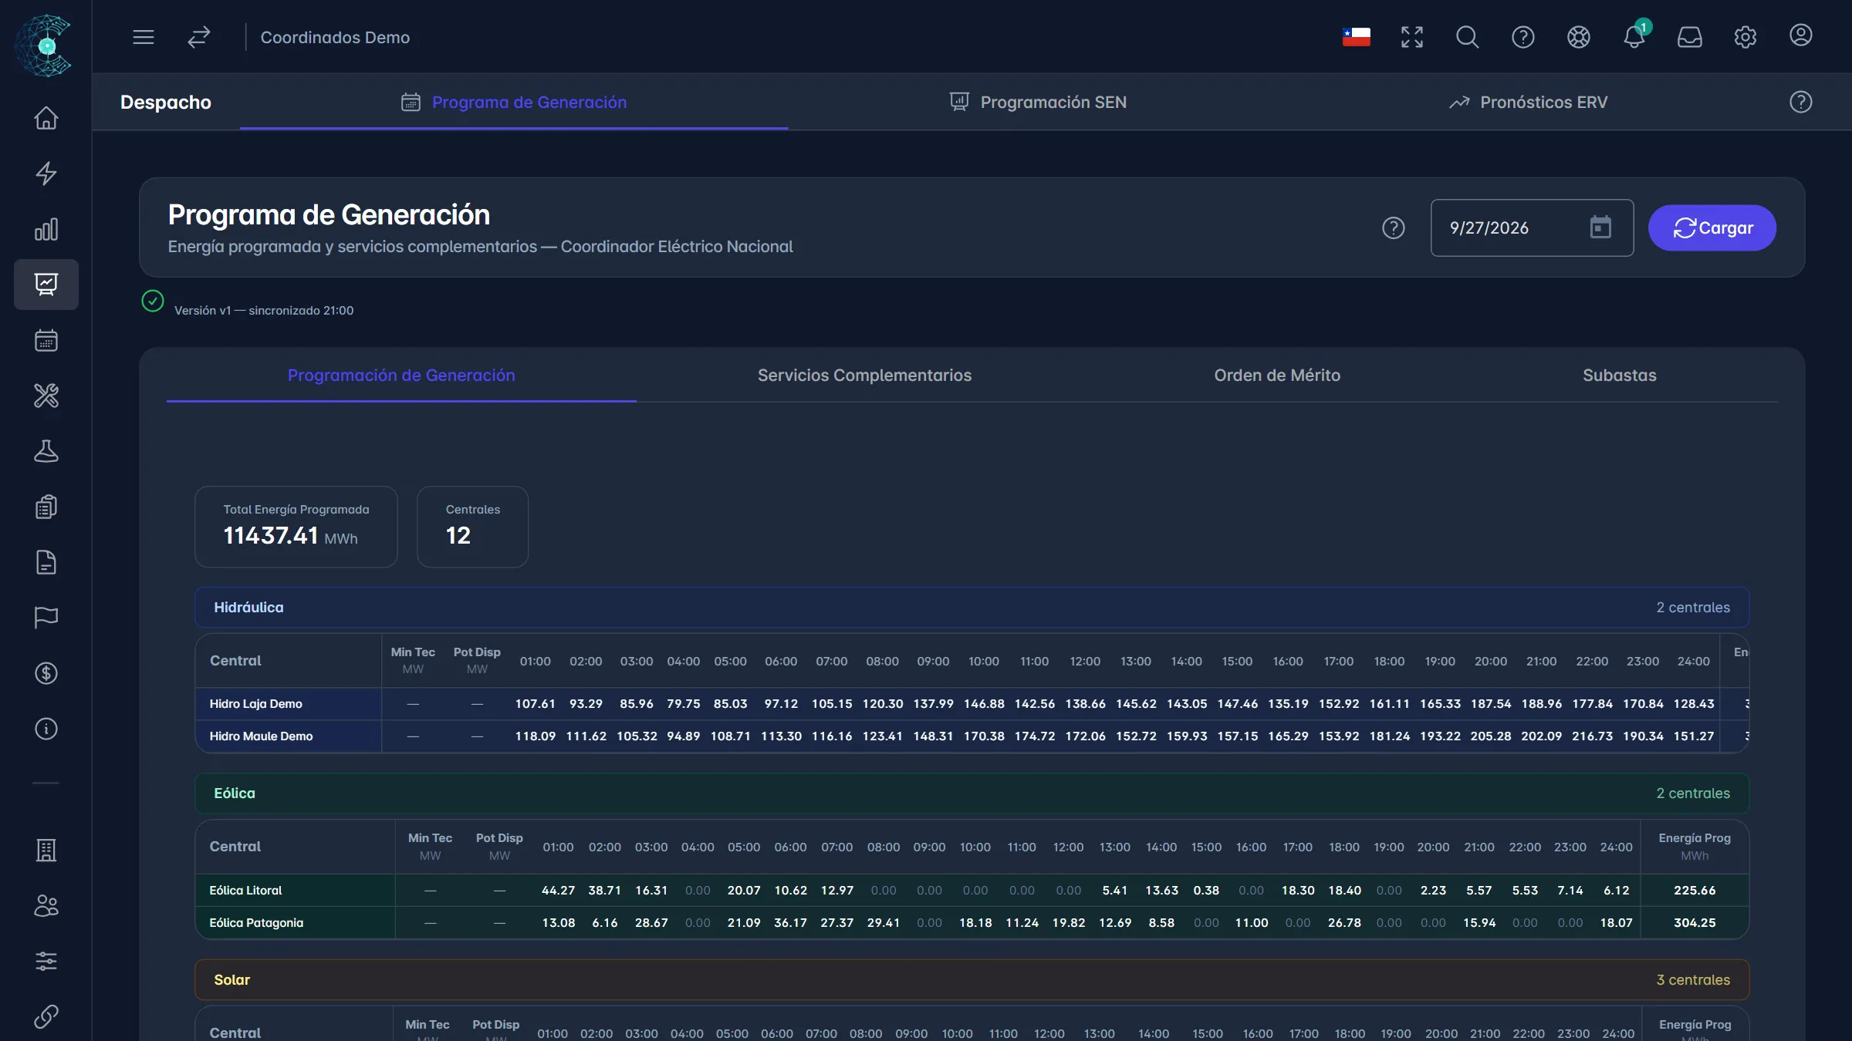Select the Hidro Maule Demo row
Screen dimensions: 1852x1041
click(x=972, y=736)
